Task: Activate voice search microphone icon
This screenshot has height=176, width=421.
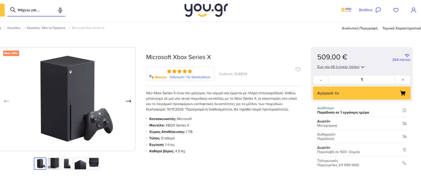Action: (60, 10)
